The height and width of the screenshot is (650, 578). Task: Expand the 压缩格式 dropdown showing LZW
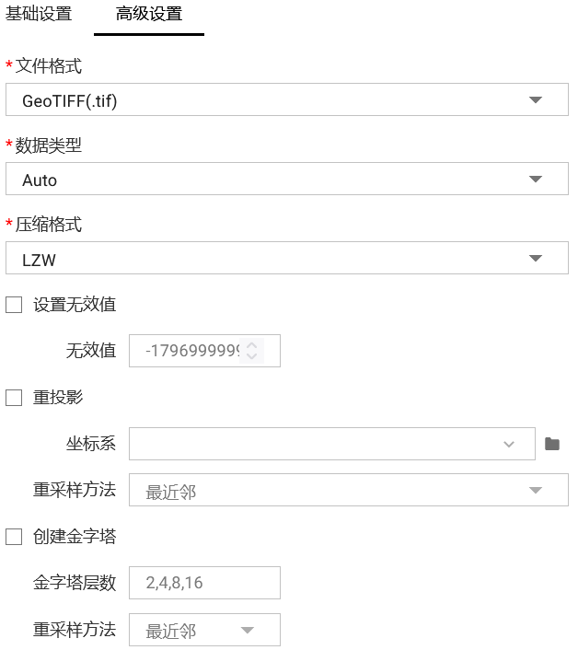pyautogui.click(x=286, y=260)
